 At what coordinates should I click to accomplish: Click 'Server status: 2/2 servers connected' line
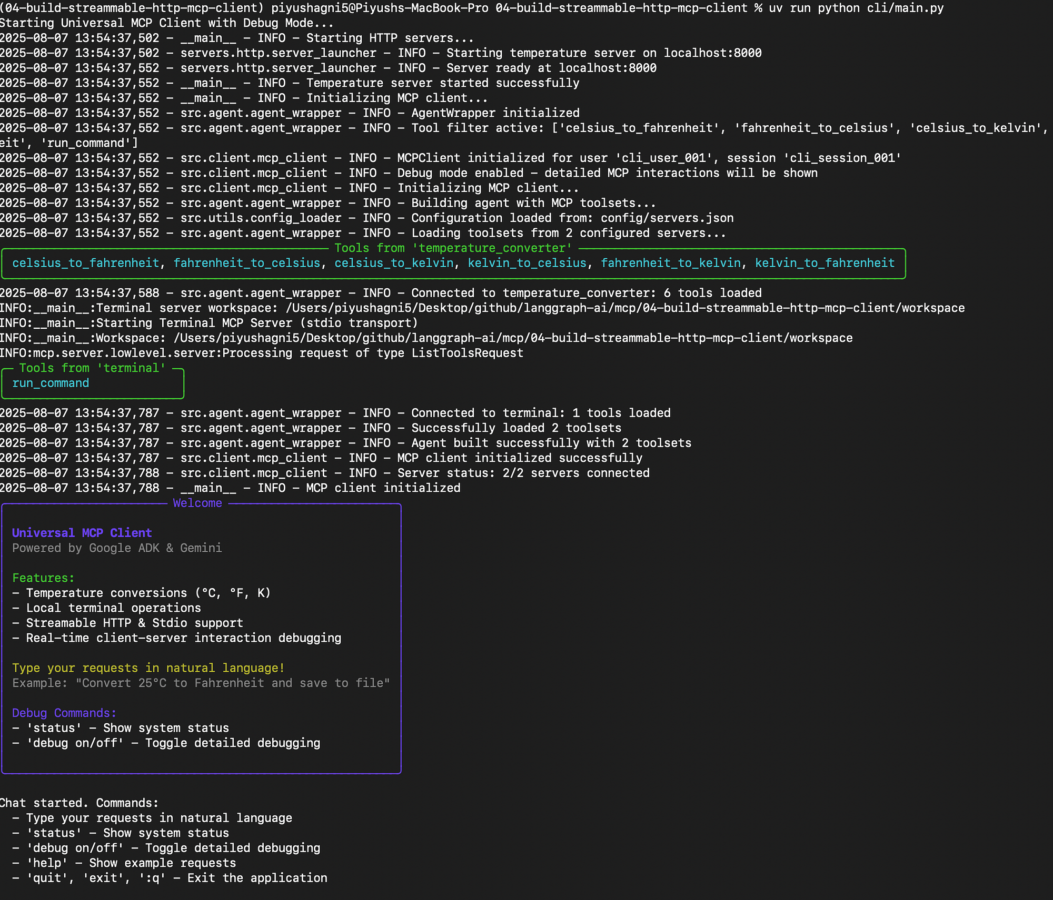point(523,473)
